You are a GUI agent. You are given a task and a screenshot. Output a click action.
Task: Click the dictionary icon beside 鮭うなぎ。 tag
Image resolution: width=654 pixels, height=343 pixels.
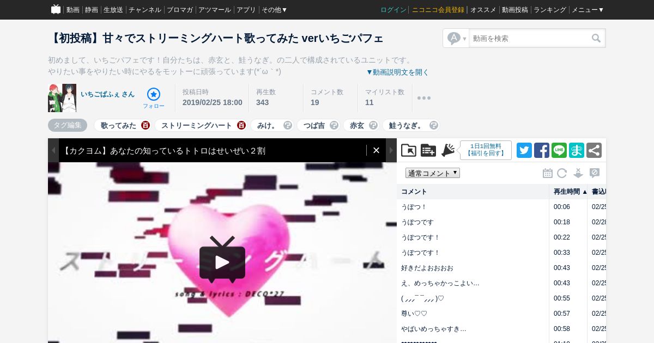(434, 125)
